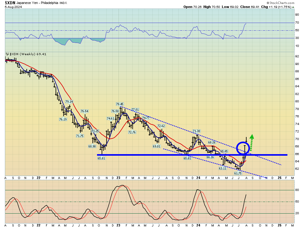The height and width of the screenshot is (228, 304).
Task: Click the '24' year marker on main axis
Action: coord(198,178)
